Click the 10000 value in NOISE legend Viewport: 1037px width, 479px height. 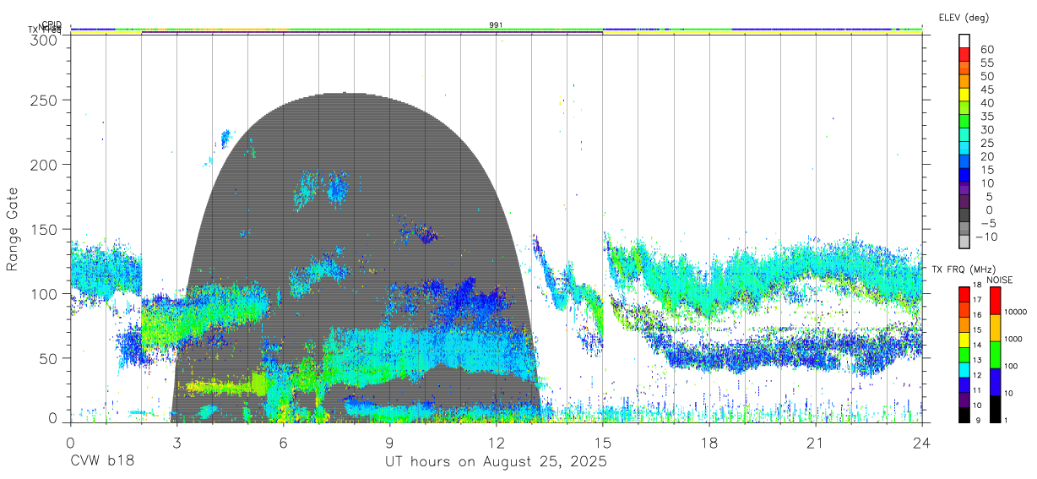point(1015,312)
